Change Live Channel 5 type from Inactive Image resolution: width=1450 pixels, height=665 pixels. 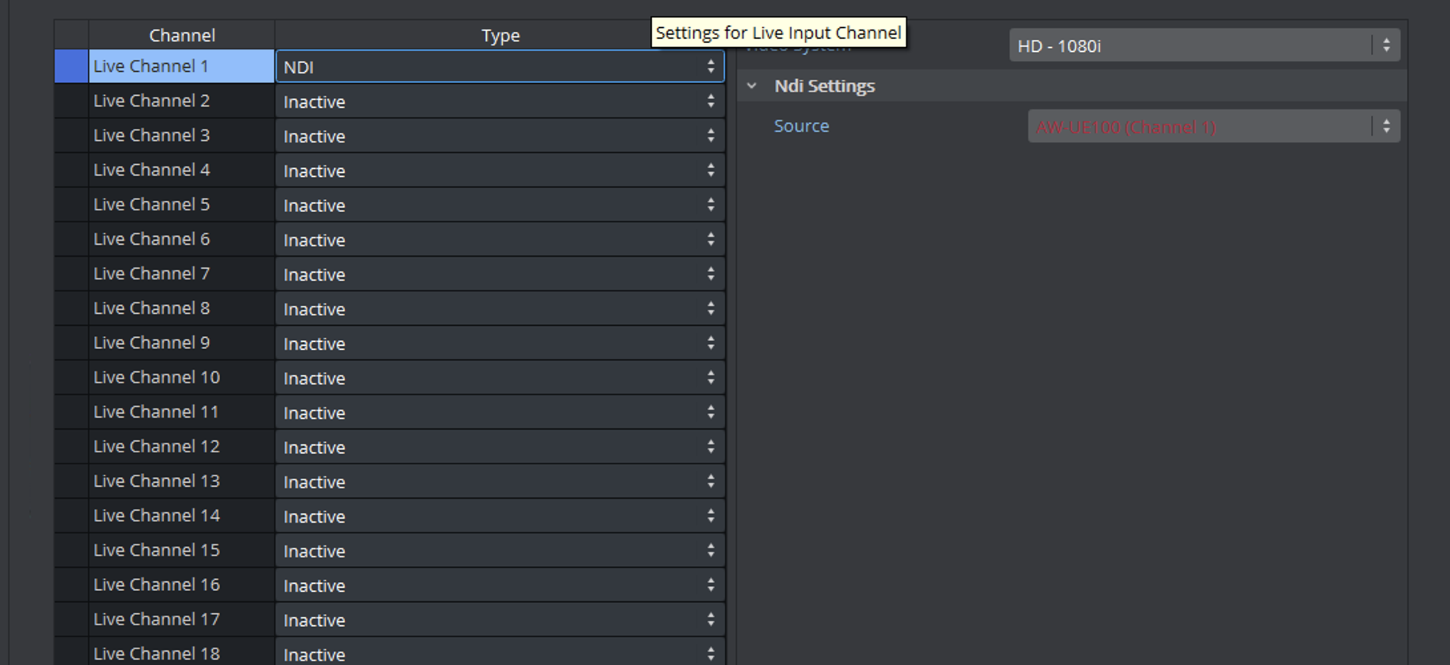[x=499, y=205]
